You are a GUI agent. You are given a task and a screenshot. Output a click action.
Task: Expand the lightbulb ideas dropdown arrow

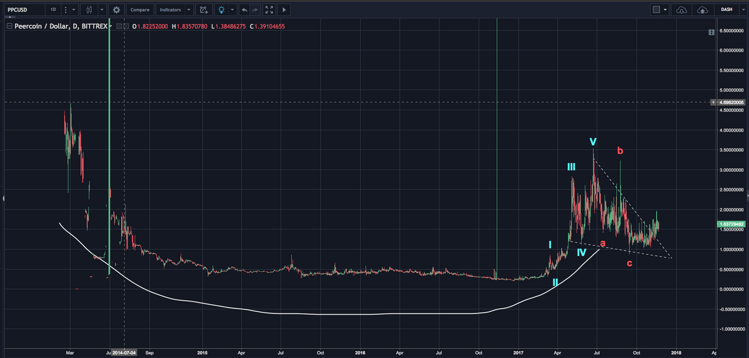[x=232, y=9]
